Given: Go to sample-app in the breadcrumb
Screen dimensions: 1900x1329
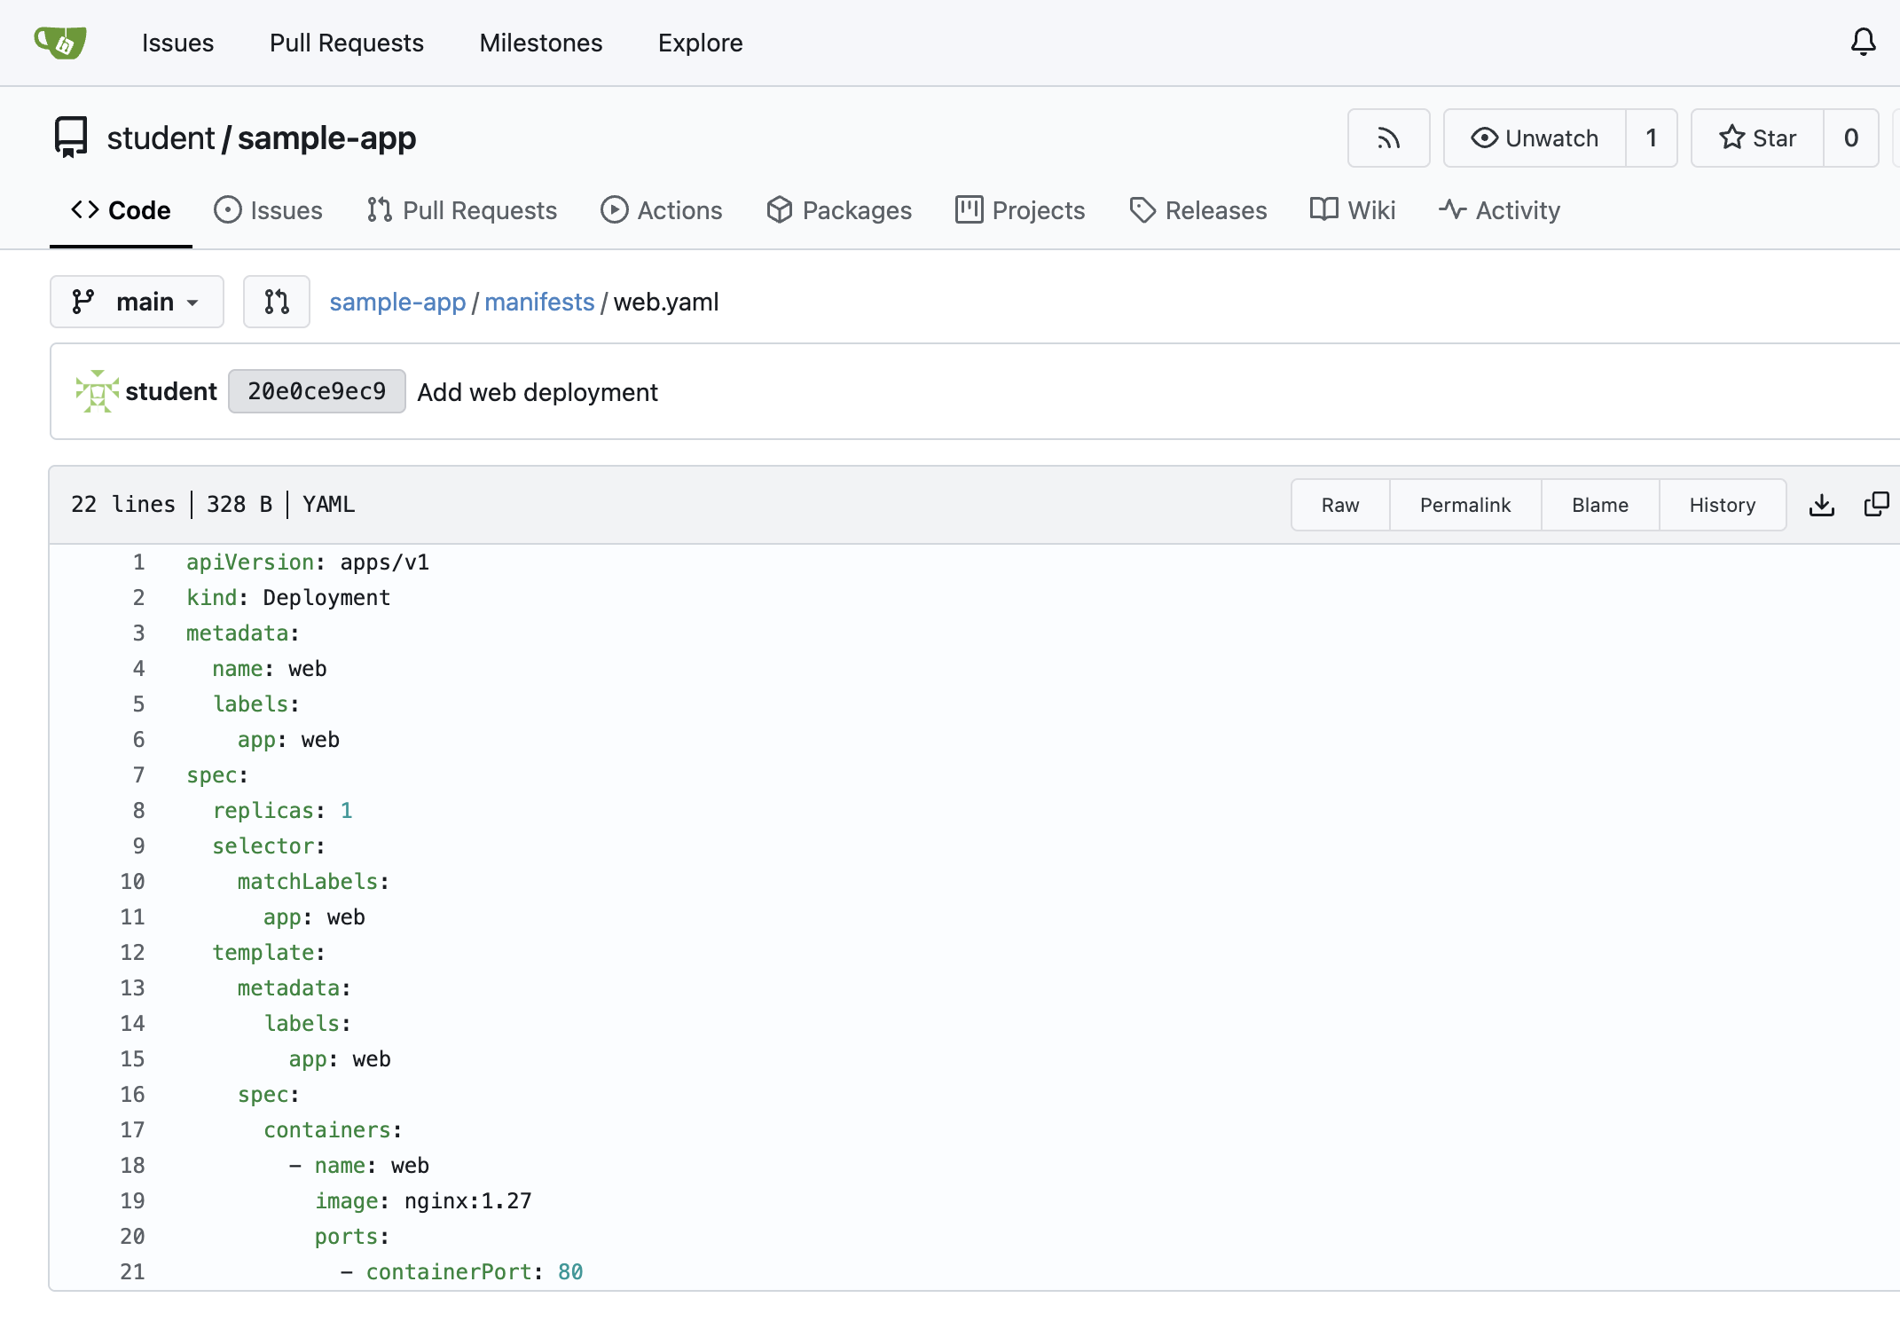Looking at the screenshot, I should (397, 302).
